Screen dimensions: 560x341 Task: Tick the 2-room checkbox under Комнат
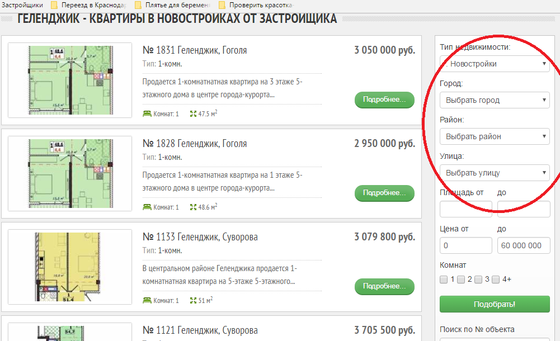coord(461,280)
